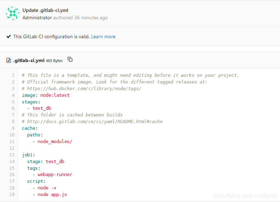280x202 pixels.
Task: Click the .gitlab-ci.yml file name
Action: pyautogui.click(x=29, y=60)
